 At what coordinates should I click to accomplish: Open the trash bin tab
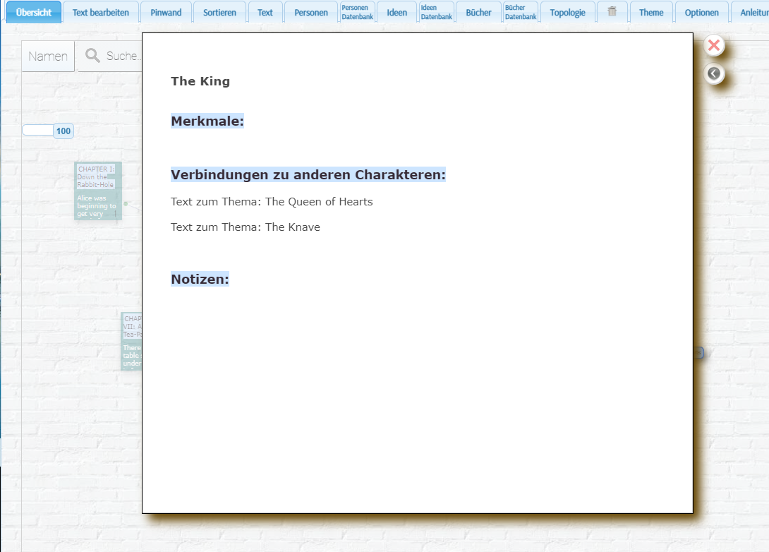click(612, 12)
